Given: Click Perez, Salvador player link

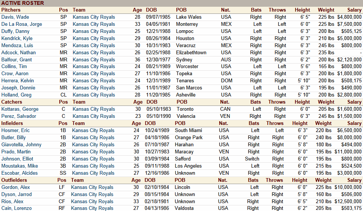Looking at the screenshot, I should (x=19, y=116).
